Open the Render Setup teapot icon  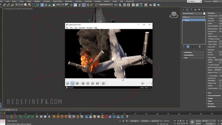click(x=150, y=5)
